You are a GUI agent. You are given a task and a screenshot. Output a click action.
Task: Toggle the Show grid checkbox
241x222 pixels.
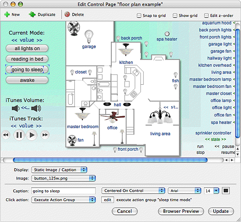click(x=175, y=16)
